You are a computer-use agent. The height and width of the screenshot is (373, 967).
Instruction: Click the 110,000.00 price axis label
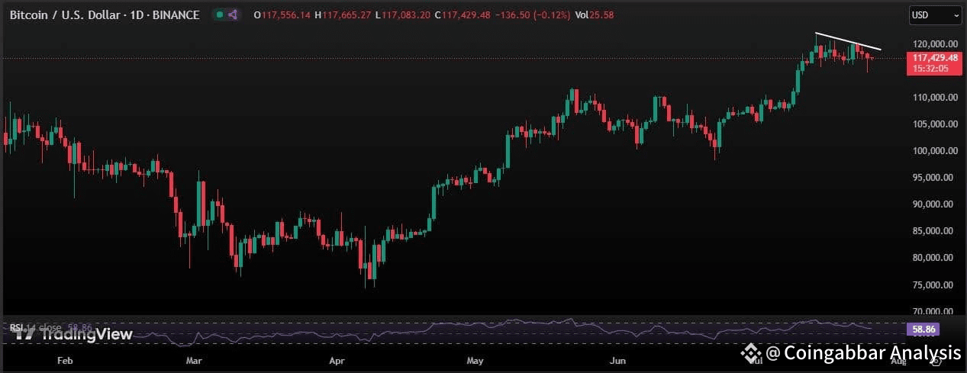[x=934, y=98]
